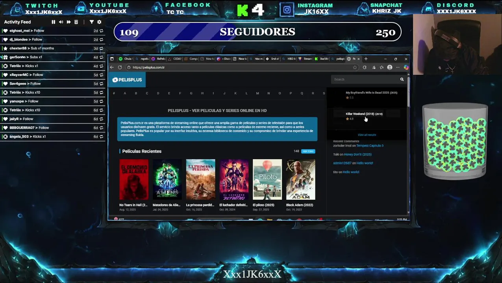This screenshot has width=502, height=283.
Task: Open admin126i87's Hello world! comment link
Action: 365,163
